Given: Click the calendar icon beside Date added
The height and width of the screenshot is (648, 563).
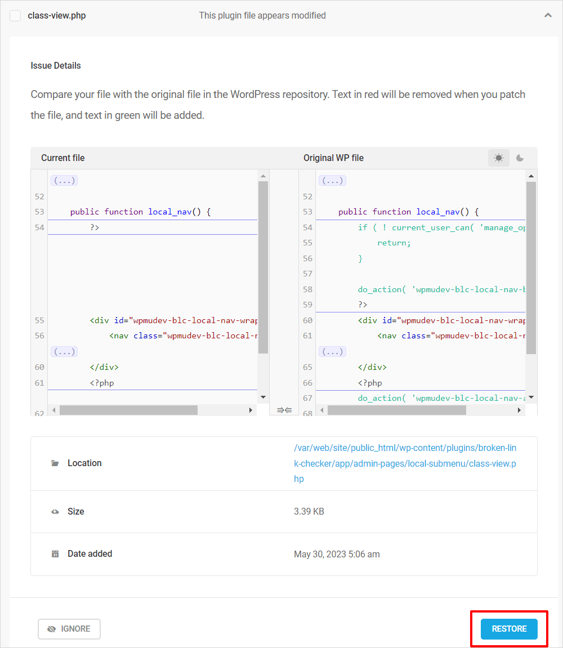Looking at the screenshot, I should coord(55,554).
